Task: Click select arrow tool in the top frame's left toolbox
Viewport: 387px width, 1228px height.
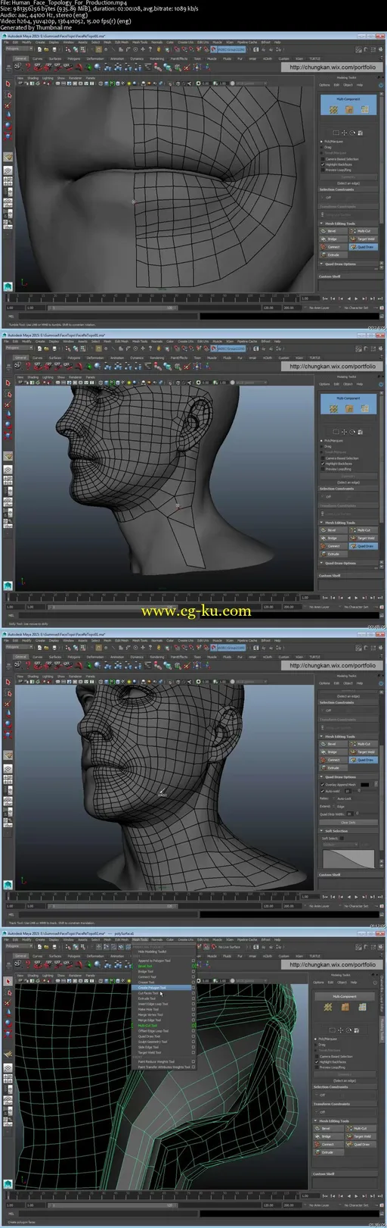Action: (8, 84)
